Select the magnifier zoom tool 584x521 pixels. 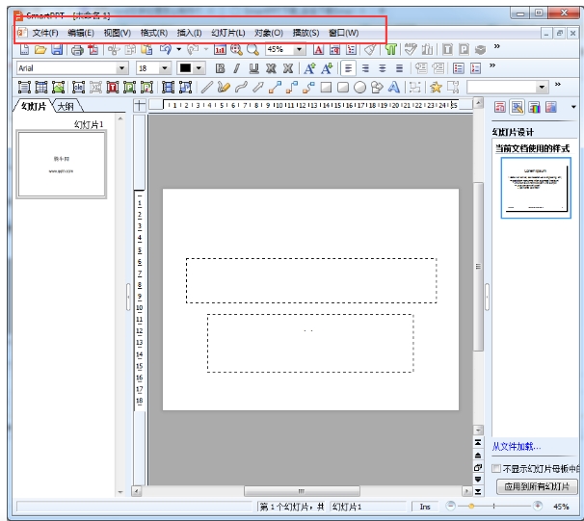pos(252,49)
